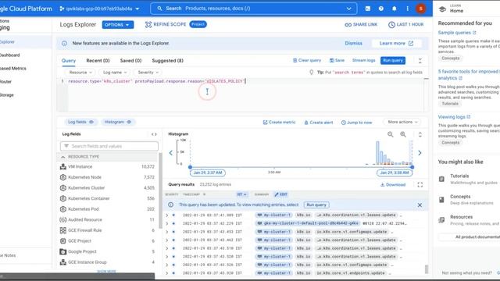Image resolution: width=500 pixels, height=281 pixels.
Task: Click the Share Link button
Action: pos(361,24)
